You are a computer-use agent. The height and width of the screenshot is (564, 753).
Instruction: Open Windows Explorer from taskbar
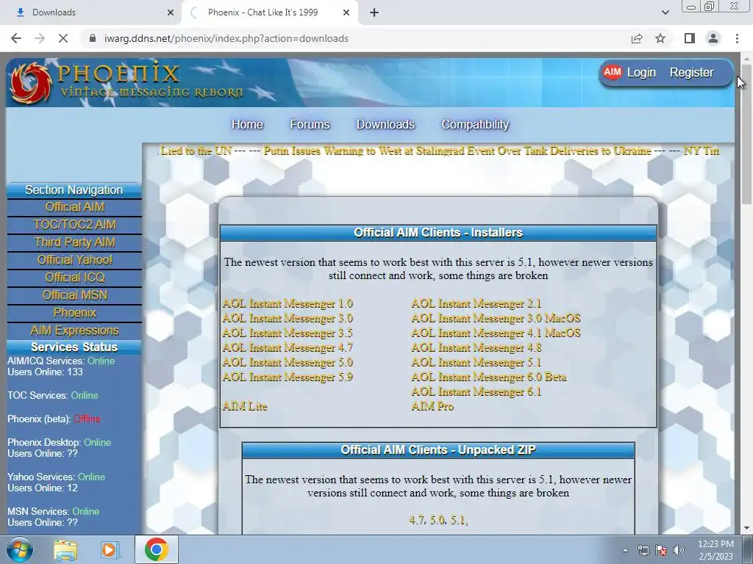click(65, 549)
